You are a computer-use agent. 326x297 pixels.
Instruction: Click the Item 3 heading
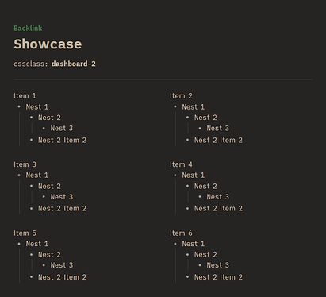tap(25, 164)
